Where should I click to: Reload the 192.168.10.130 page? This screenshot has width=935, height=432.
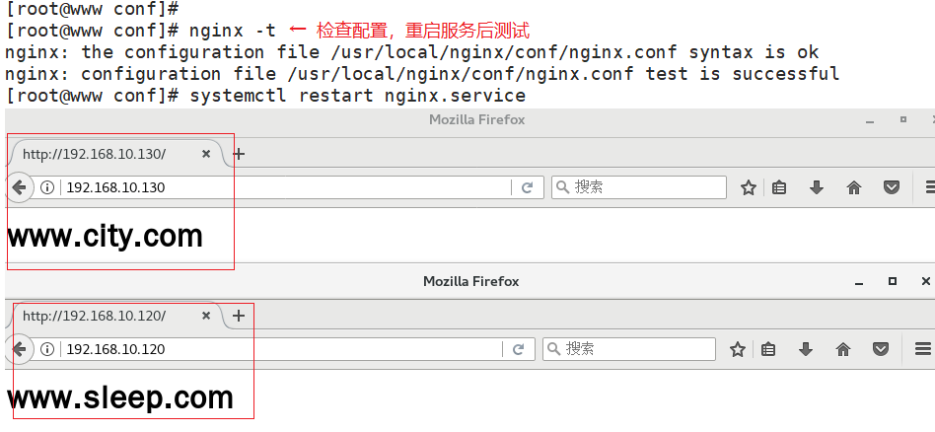click(x=527, y=187)
